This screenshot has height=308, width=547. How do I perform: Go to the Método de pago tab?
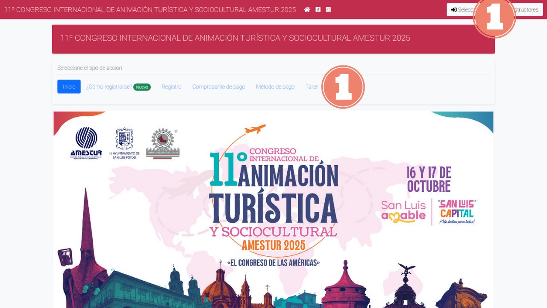click(x=275, y=87)
